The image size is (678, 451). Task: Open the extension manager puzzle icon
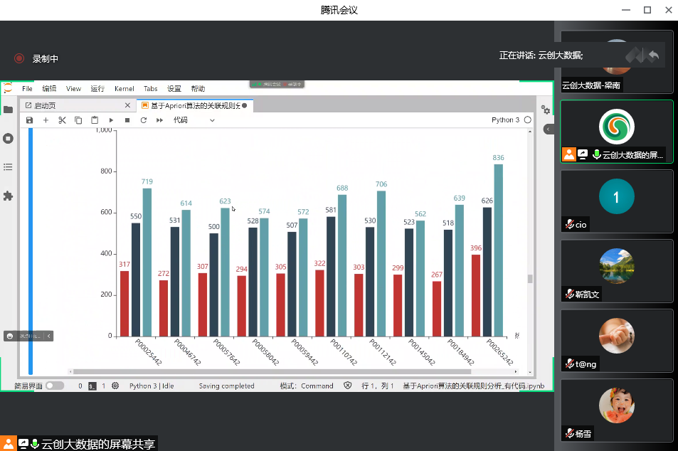[x=8, y=196]
